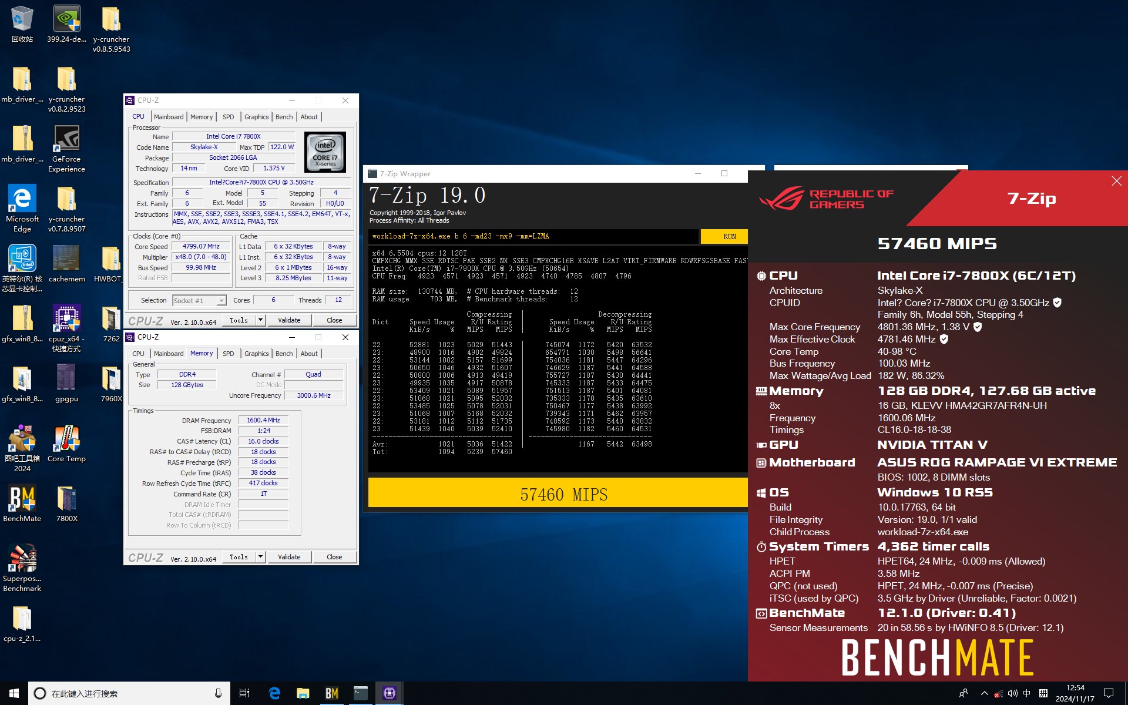The image size is (1128, 705).
Task: Switch to Mainboard tab in upper CPU-Z
Action: pyautogui.click(x=169, y=117)
